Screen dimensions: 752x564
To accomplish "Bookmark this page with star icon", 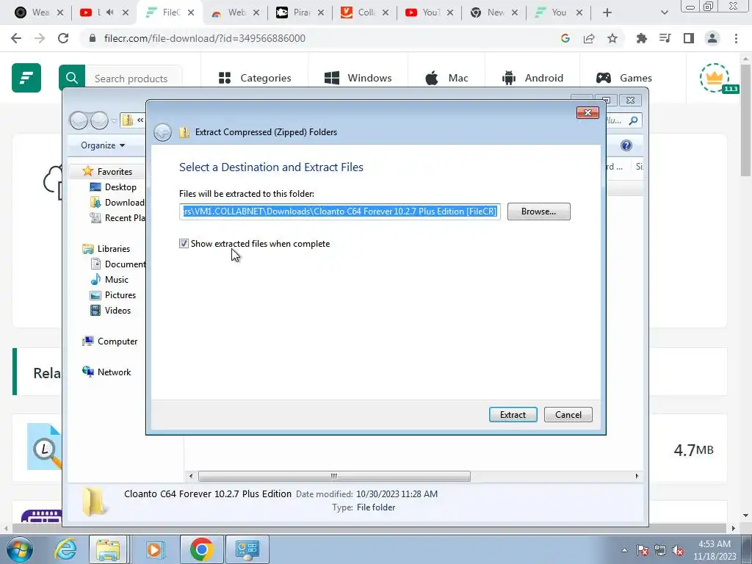I will click(612, 38).
